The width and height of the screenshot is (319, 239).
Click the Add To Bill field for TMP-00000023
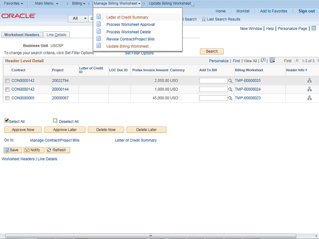click(x=213, y=98)
